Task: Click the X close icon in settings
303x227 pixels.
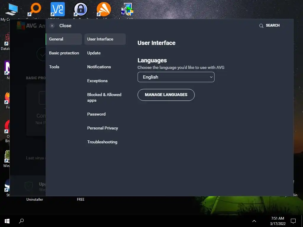Action: [x=52, y=26]
